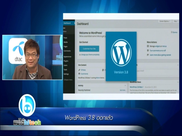Screen dimensions: 182x136
Task: Open Users in the admin sidebar
Action: pos(65,65)
